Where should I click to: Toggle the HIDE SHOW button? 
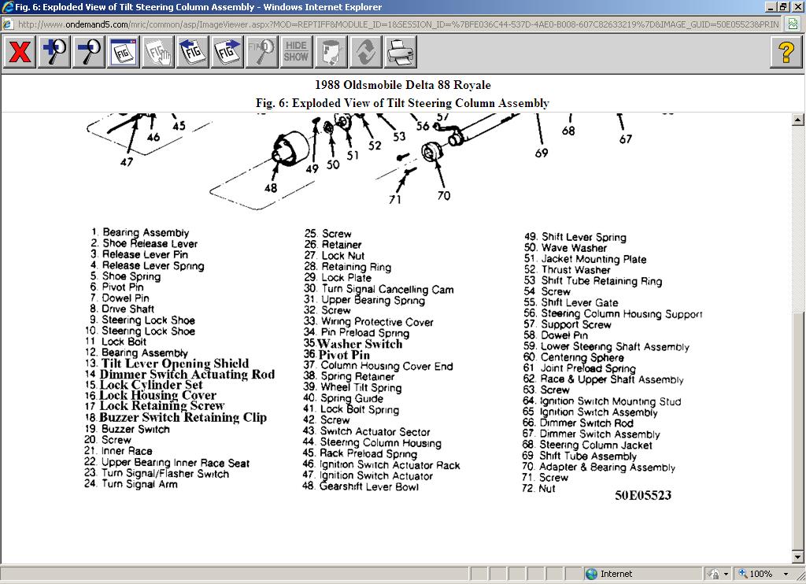296,52
